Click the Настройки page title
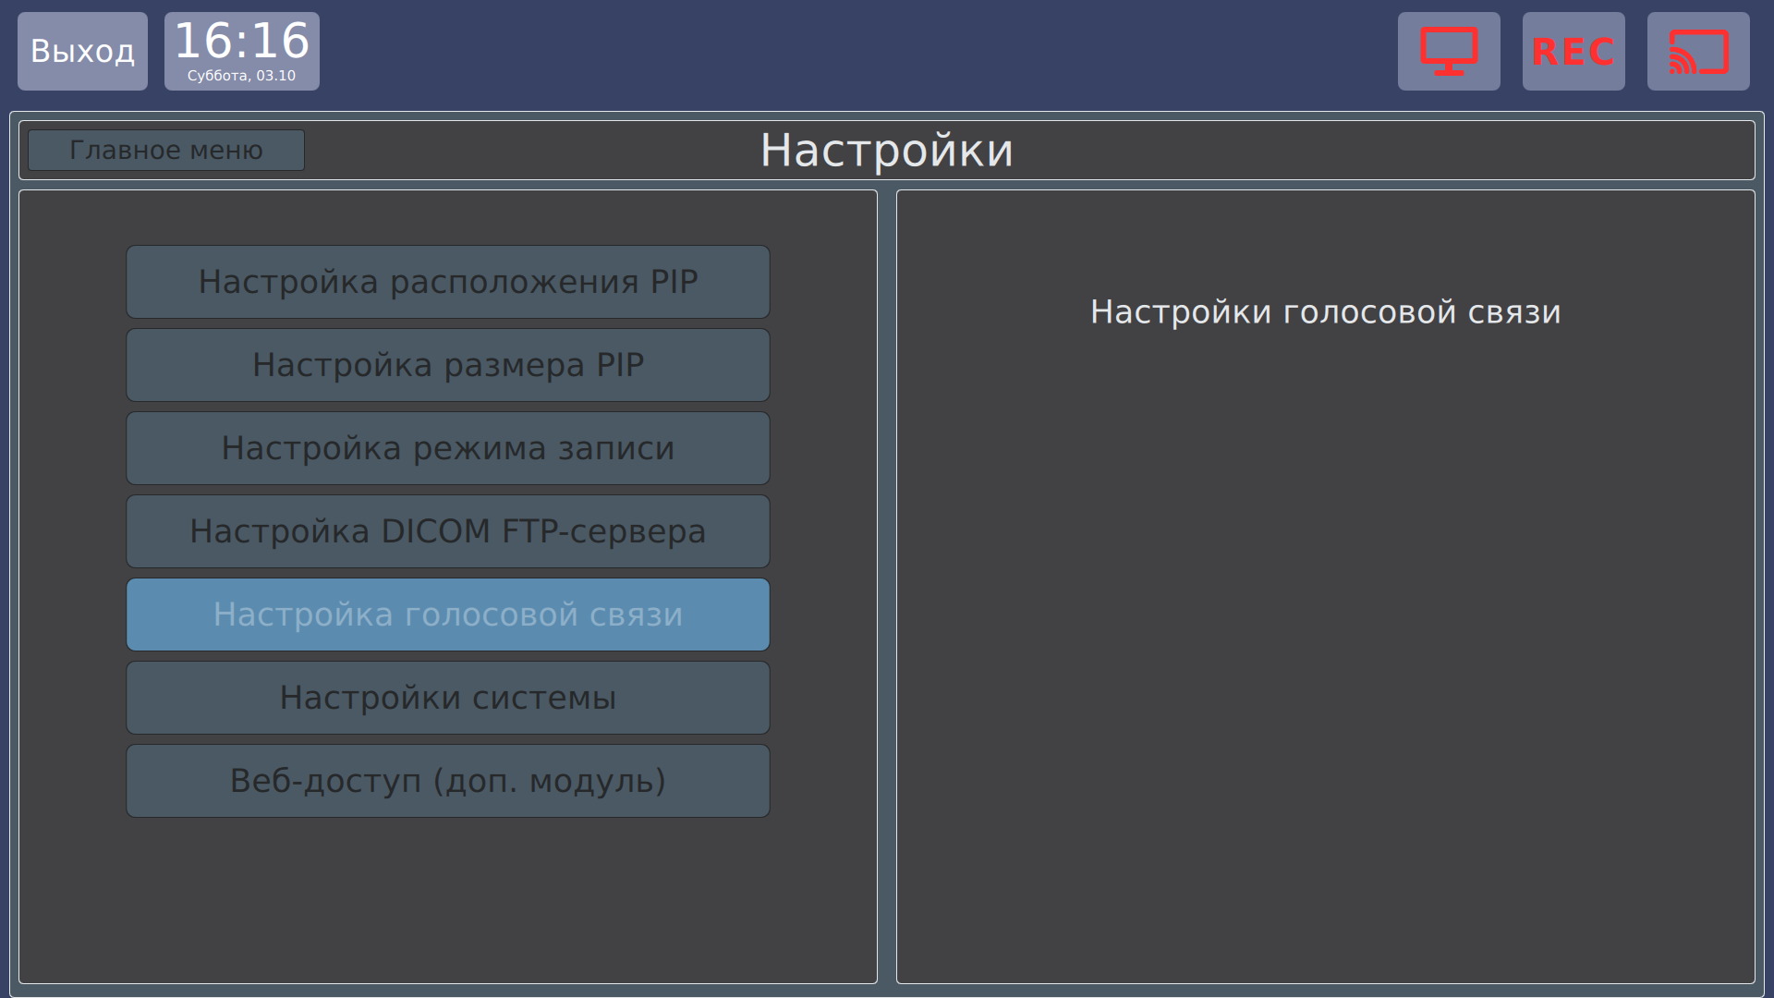 pyautogui.click(x=887, y=151)
